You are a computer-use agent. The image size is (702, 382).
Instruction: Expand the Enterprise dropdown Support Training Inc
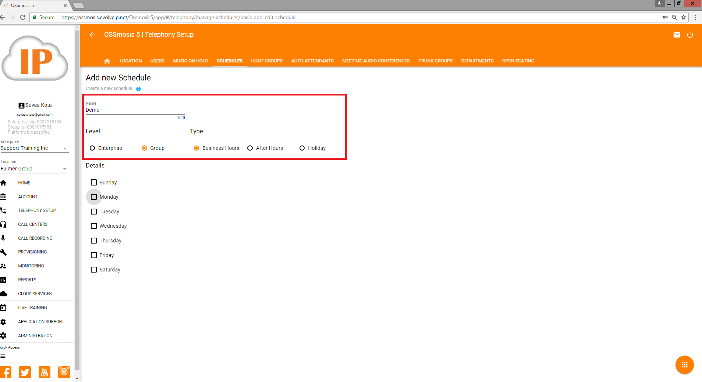tap(34, 148)
